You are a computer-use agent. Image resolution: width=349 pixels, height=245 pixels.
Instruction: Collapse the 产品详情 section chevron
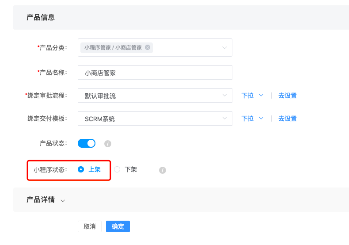63,201
